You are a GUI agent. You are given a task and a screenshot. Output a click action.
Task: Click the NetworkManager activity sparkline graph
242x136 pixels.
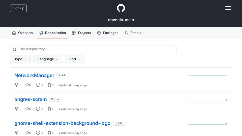click(208, 75)
